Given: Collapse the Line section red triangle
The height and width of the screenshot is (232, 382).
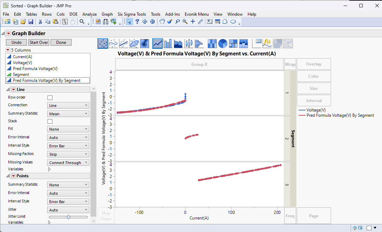Looking at the screenshot, I should click(x=13, y=90).
